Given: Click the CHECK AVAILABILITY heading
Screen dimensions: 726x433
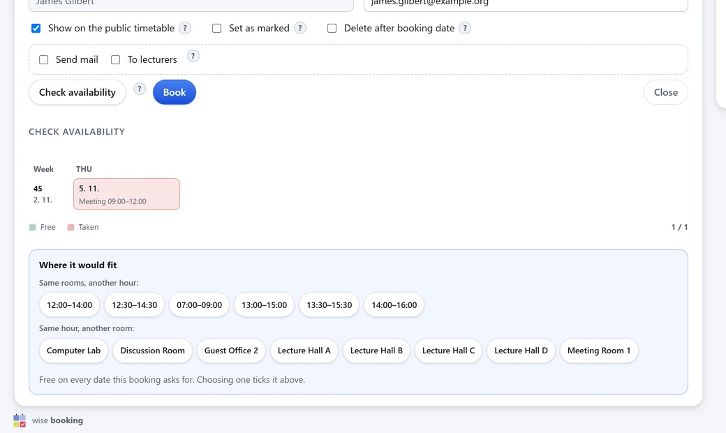Looking at the screenshot, I should click(x=77, y=131).
